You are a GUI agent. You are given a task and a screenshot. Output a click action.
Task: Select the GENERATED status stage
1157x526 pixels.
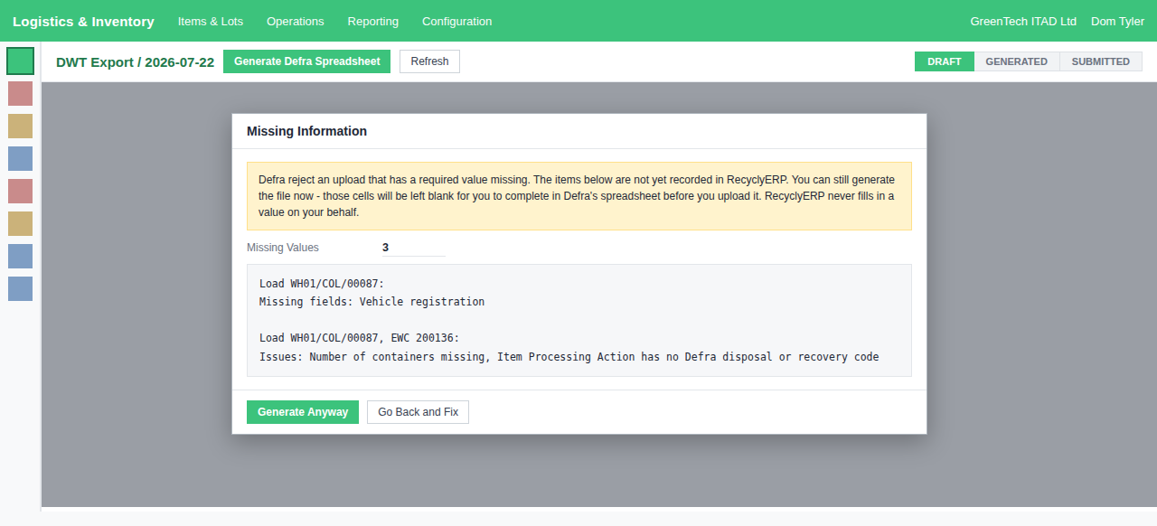[1017, 61]
